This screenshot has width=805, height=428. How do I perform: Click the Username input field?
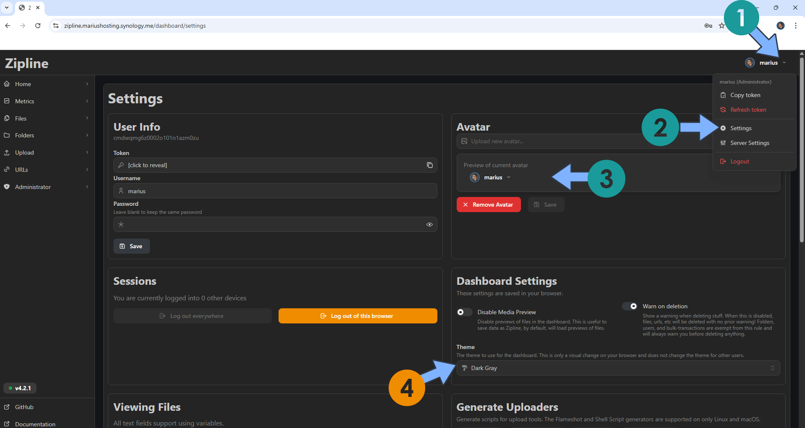(x=275, y=191)
